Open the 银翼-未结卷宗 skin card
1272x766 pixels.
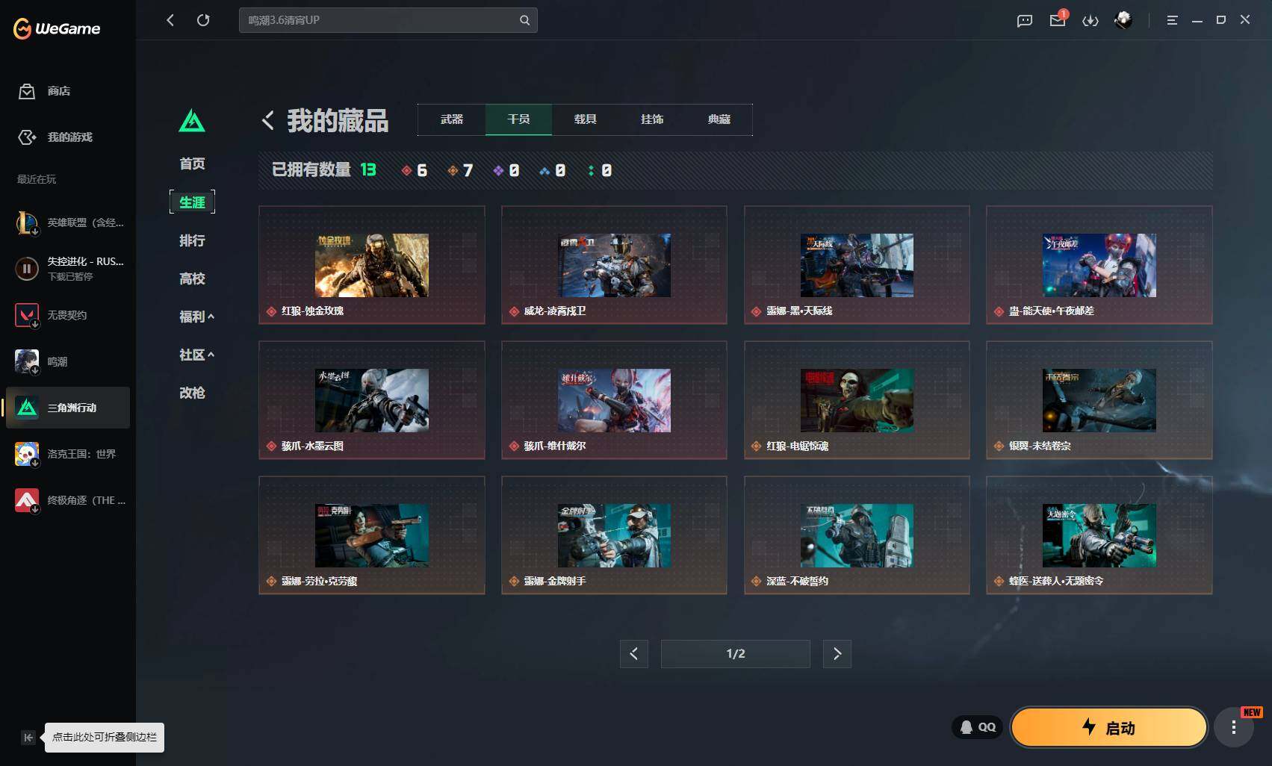click(1099, 400)
